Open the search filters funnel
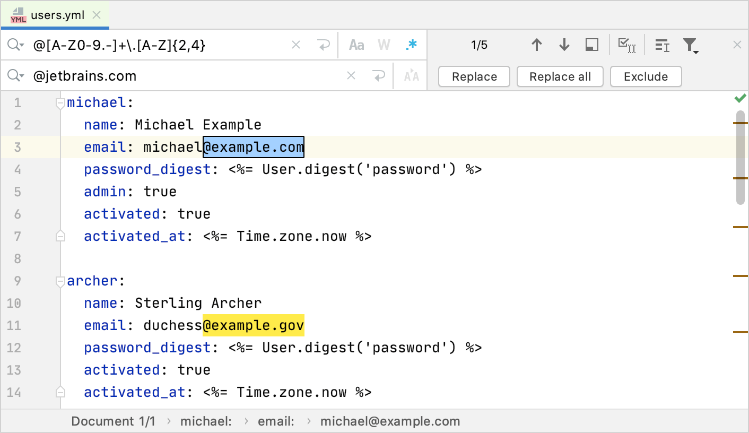This screenshot has height=433, width=749. 691,45
